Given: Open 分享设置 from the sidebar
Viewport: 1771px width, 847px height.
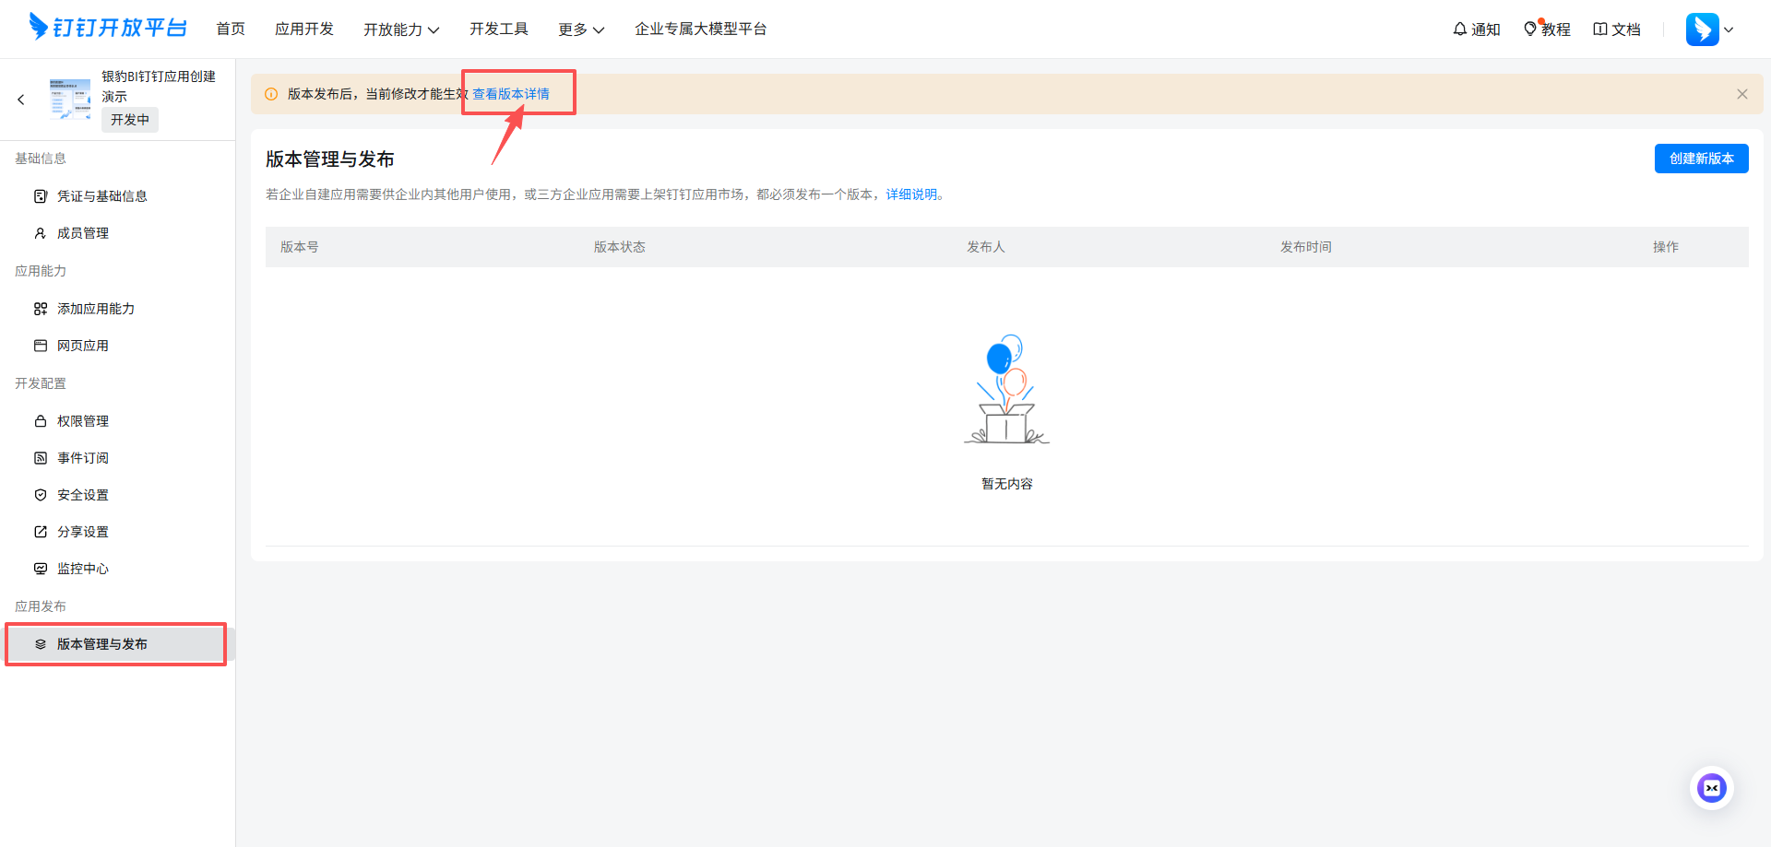Looking at the screenshot, I should pyautogui.click(x=82, y=531).
